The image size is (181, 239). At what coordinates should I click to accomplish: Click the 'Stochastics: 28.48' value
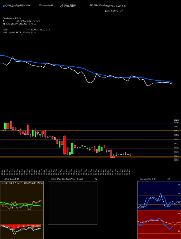12,18
